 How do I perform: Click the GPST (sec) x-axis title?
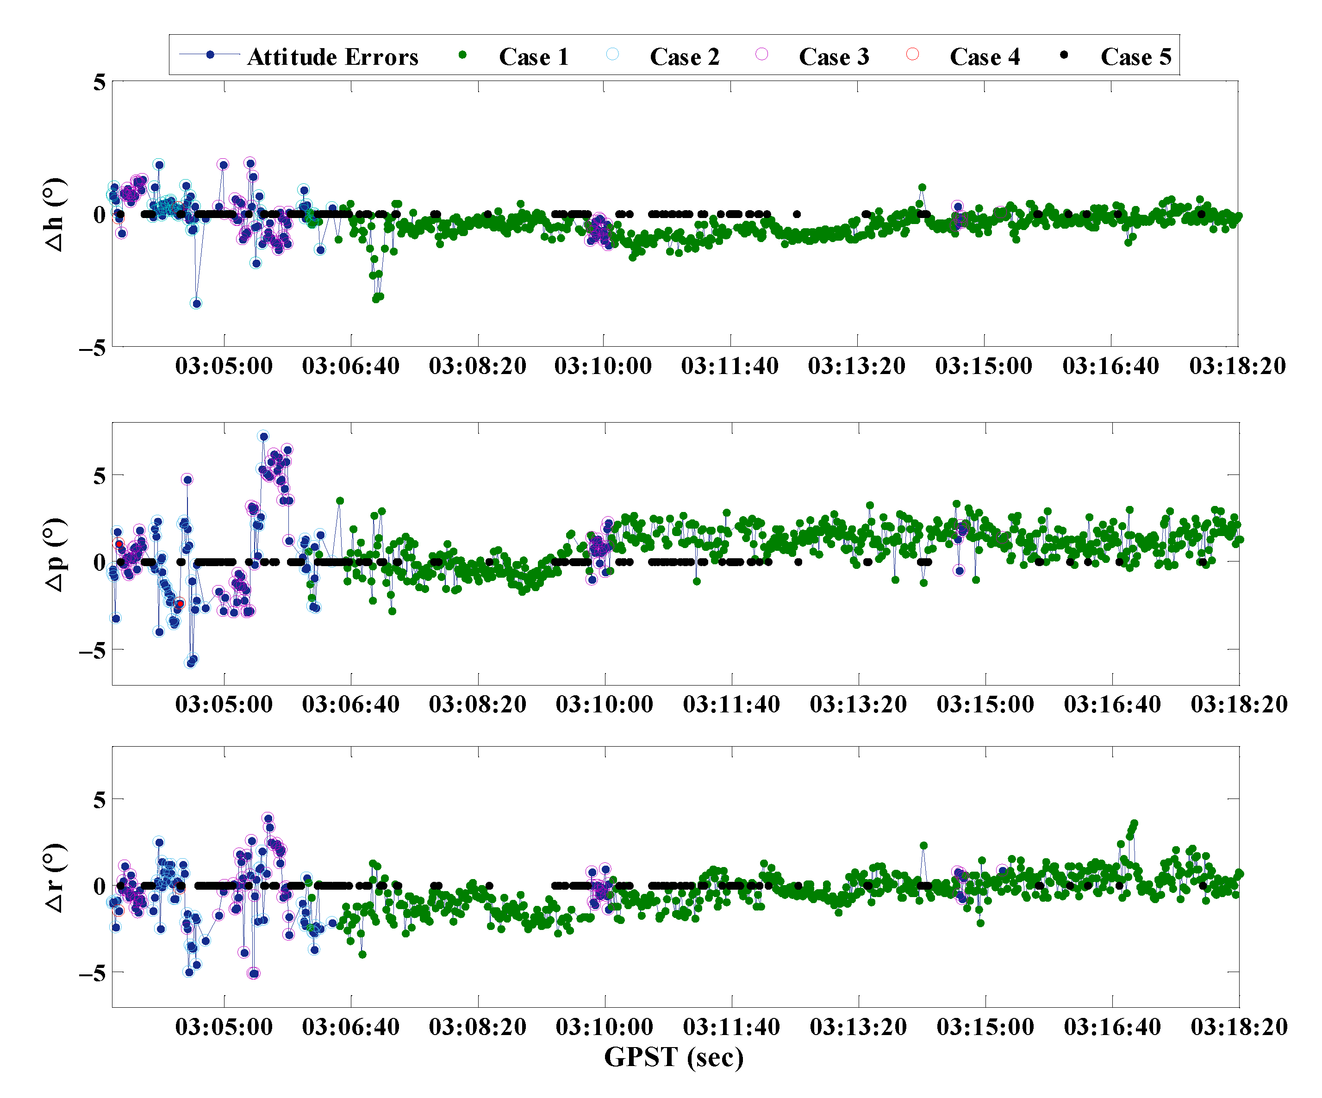coord(673,1057)
